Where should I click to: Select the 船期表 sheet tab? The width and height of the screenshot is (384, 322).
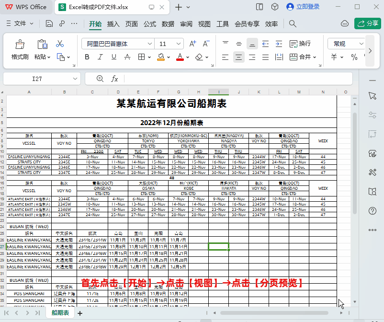tap(60, 313)
